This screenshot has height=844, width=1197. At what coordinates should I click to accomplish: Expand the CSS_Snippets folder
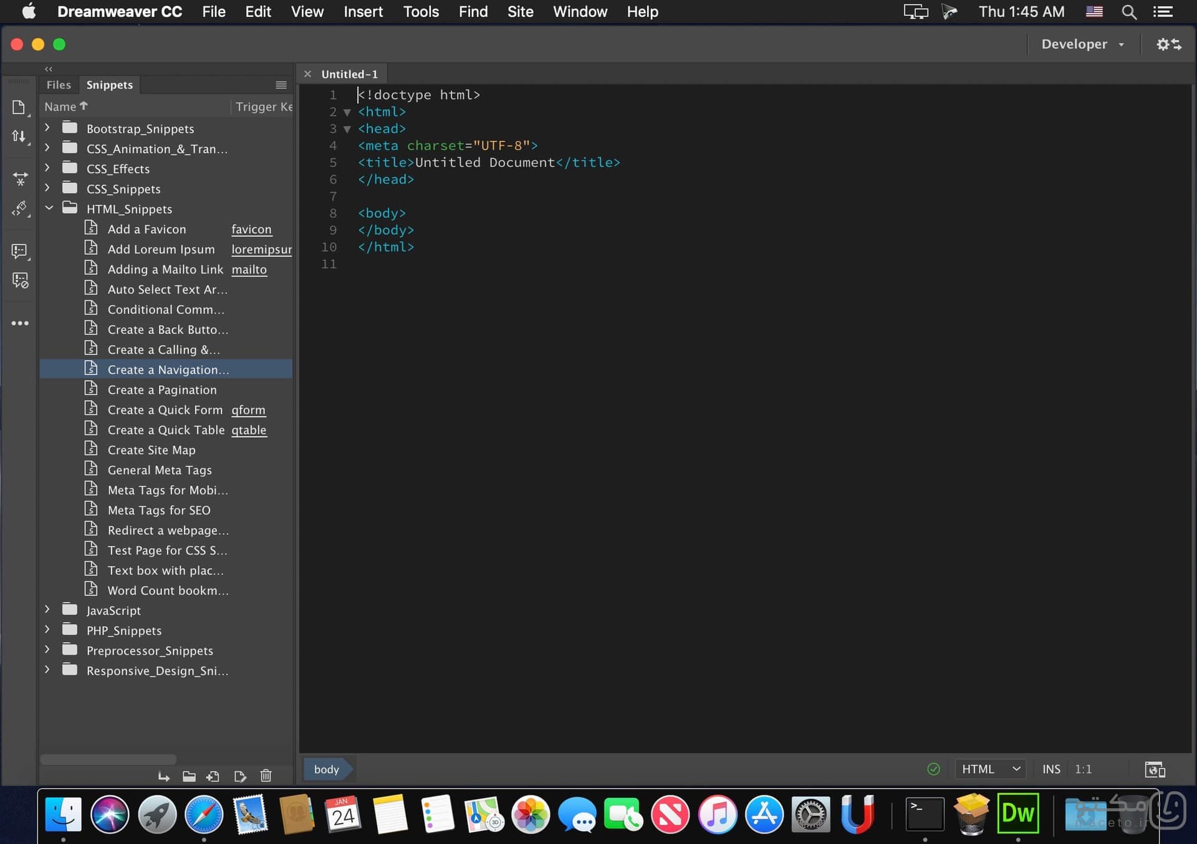click(x=47, y=187)
